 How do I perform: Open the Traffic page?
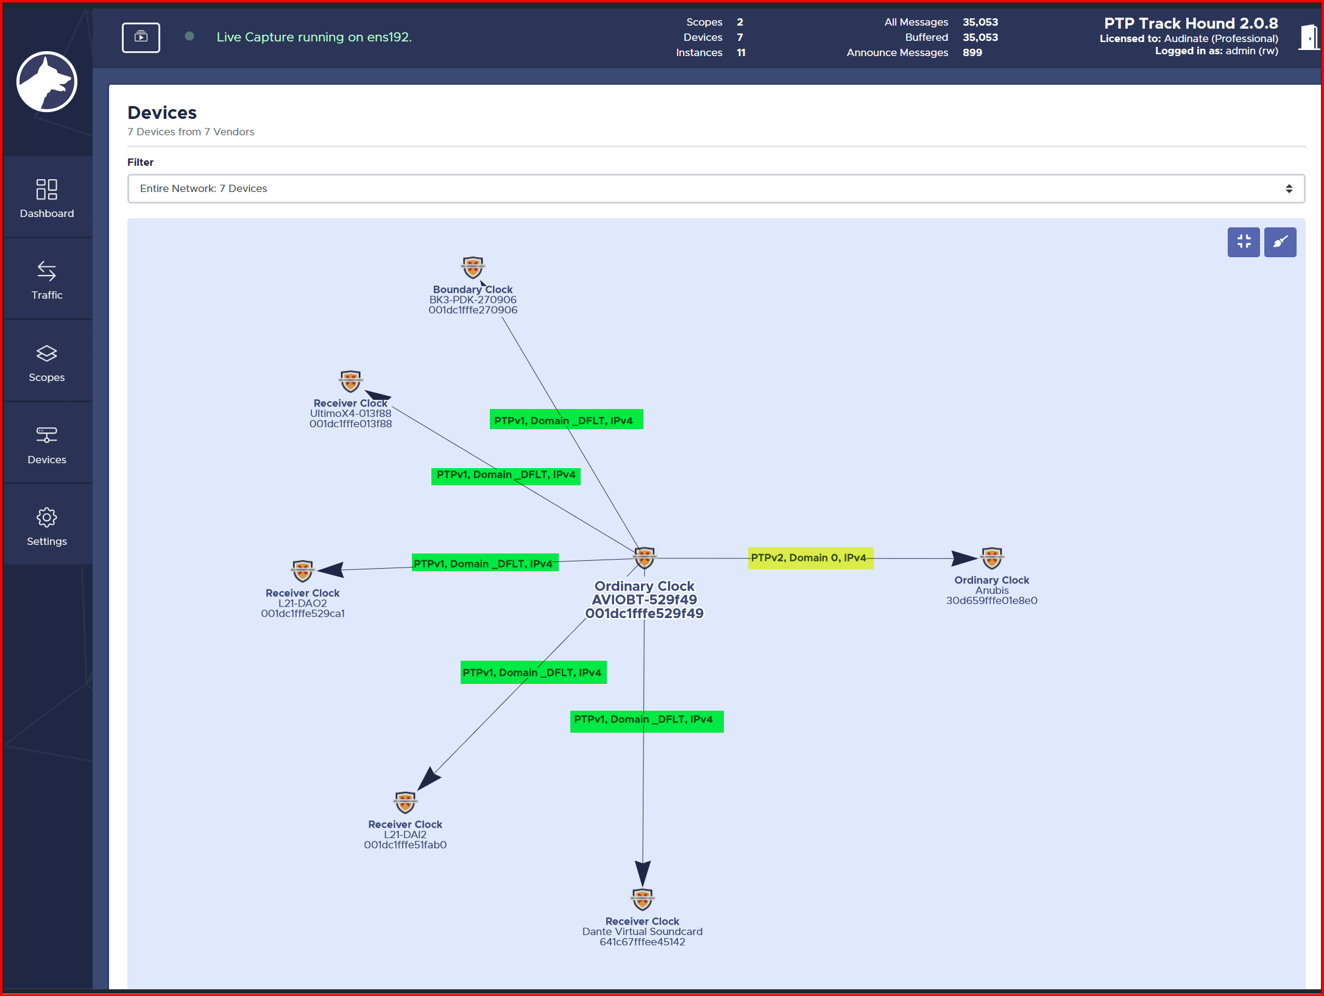click(x=47, y=280)
